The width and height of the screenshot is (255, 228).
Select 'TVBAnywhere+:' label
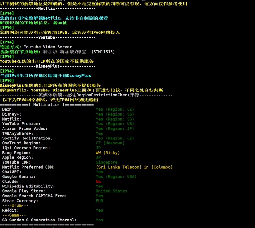(x=18, y=133)
